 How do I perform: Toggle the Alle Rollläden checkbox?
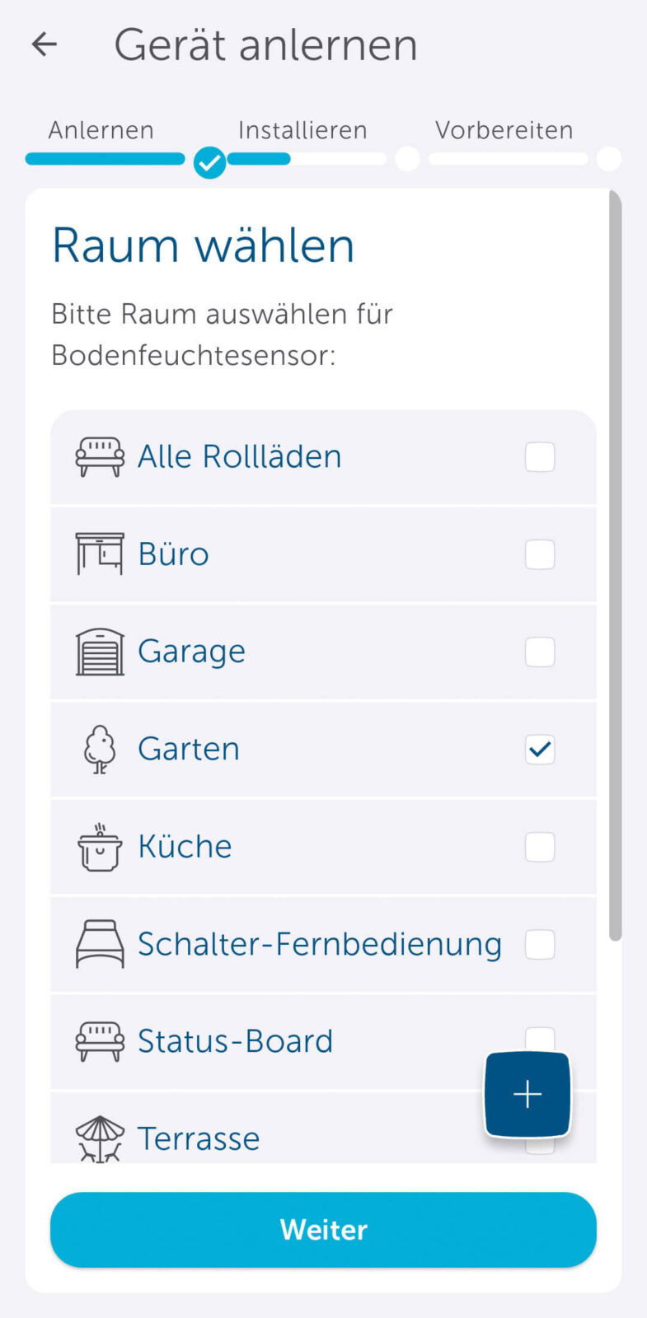point(540,457)
